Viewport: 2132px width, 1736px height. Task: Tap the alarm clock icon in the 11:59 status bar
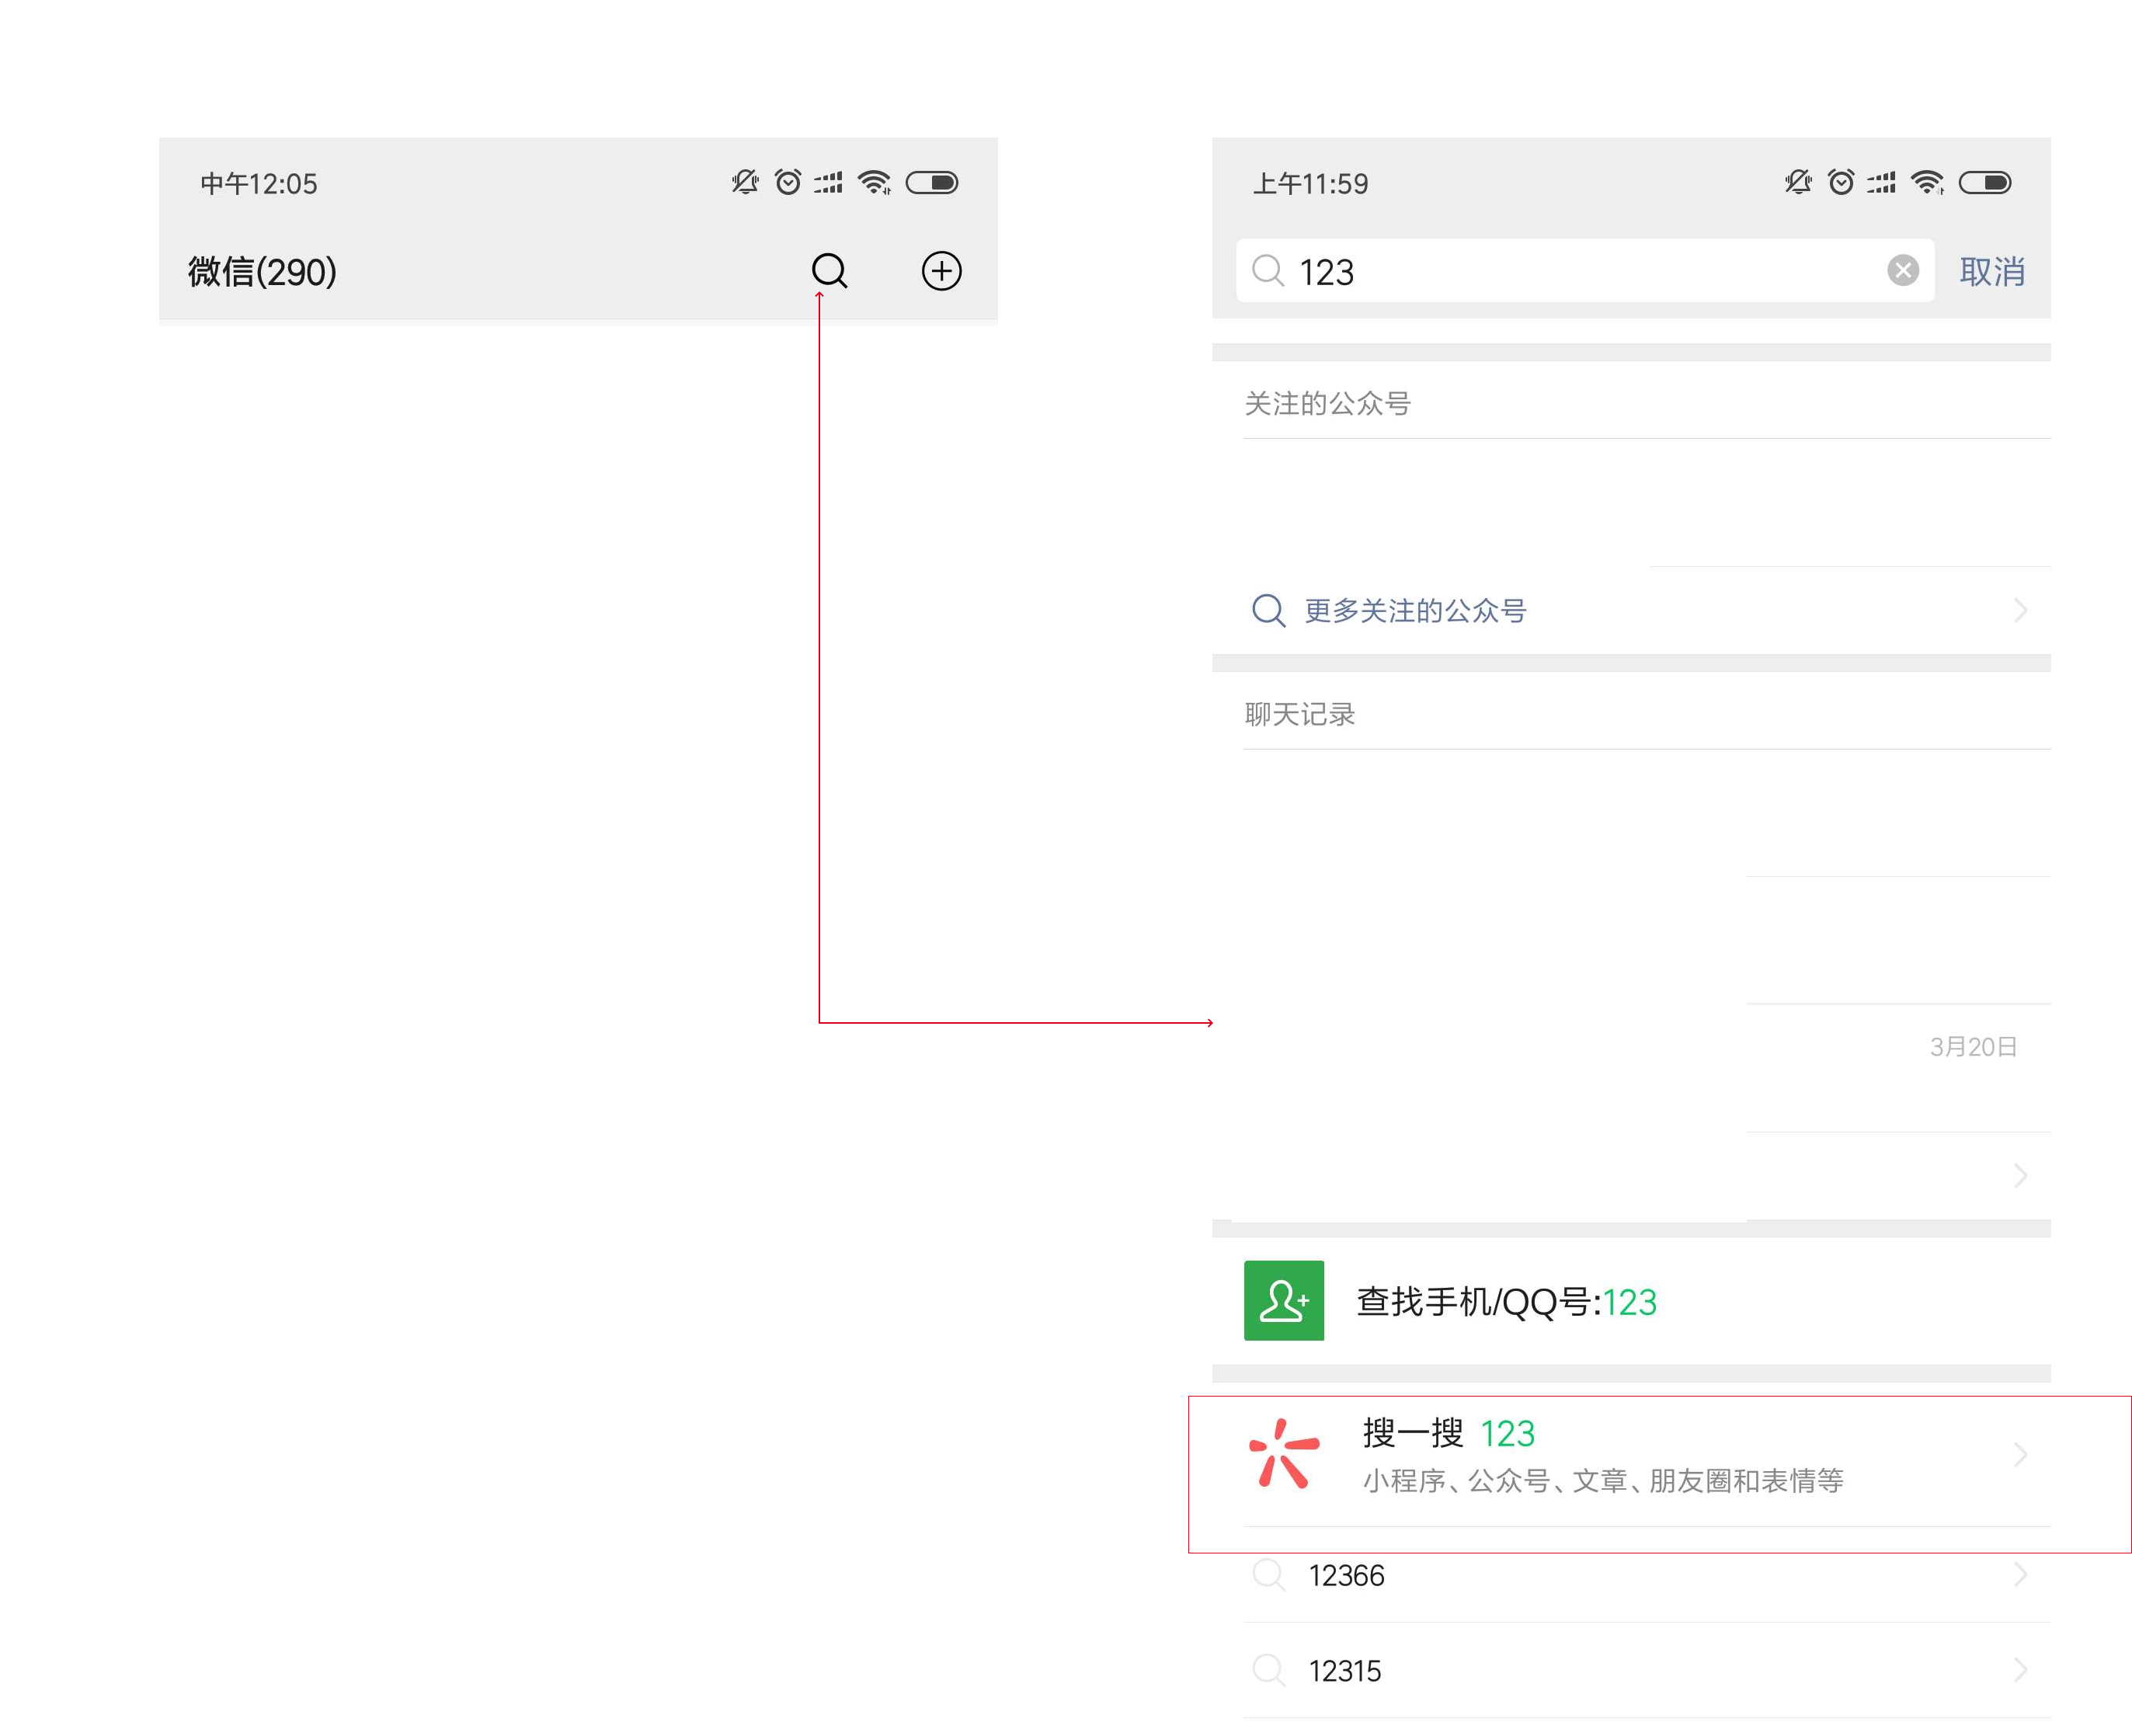click(1841, 182)
